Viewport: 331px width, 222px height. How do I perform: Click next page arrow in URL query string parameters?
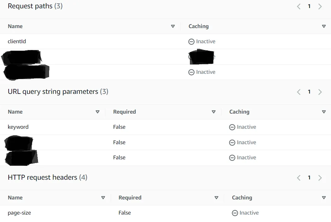[x=320, y=92]
